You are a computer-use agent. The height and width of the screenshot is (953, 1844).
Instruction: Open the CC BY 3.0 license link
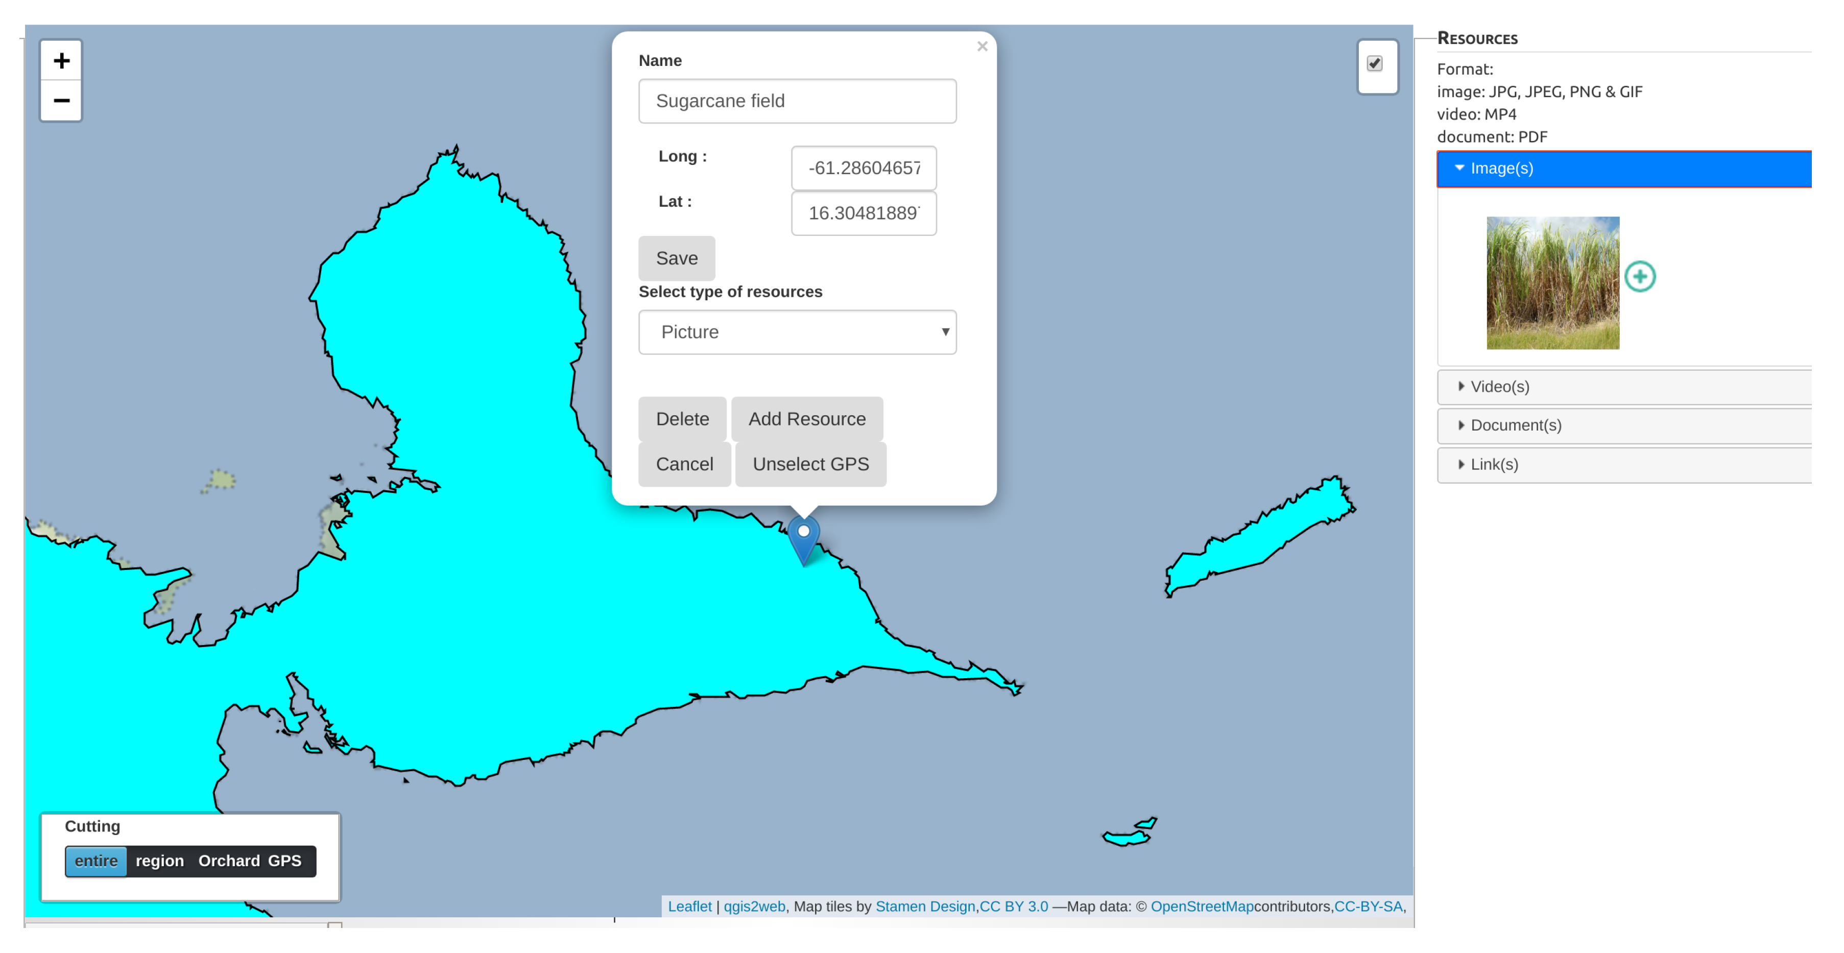1013,907
